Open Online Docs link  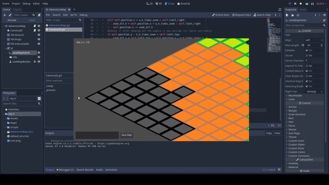221,15
